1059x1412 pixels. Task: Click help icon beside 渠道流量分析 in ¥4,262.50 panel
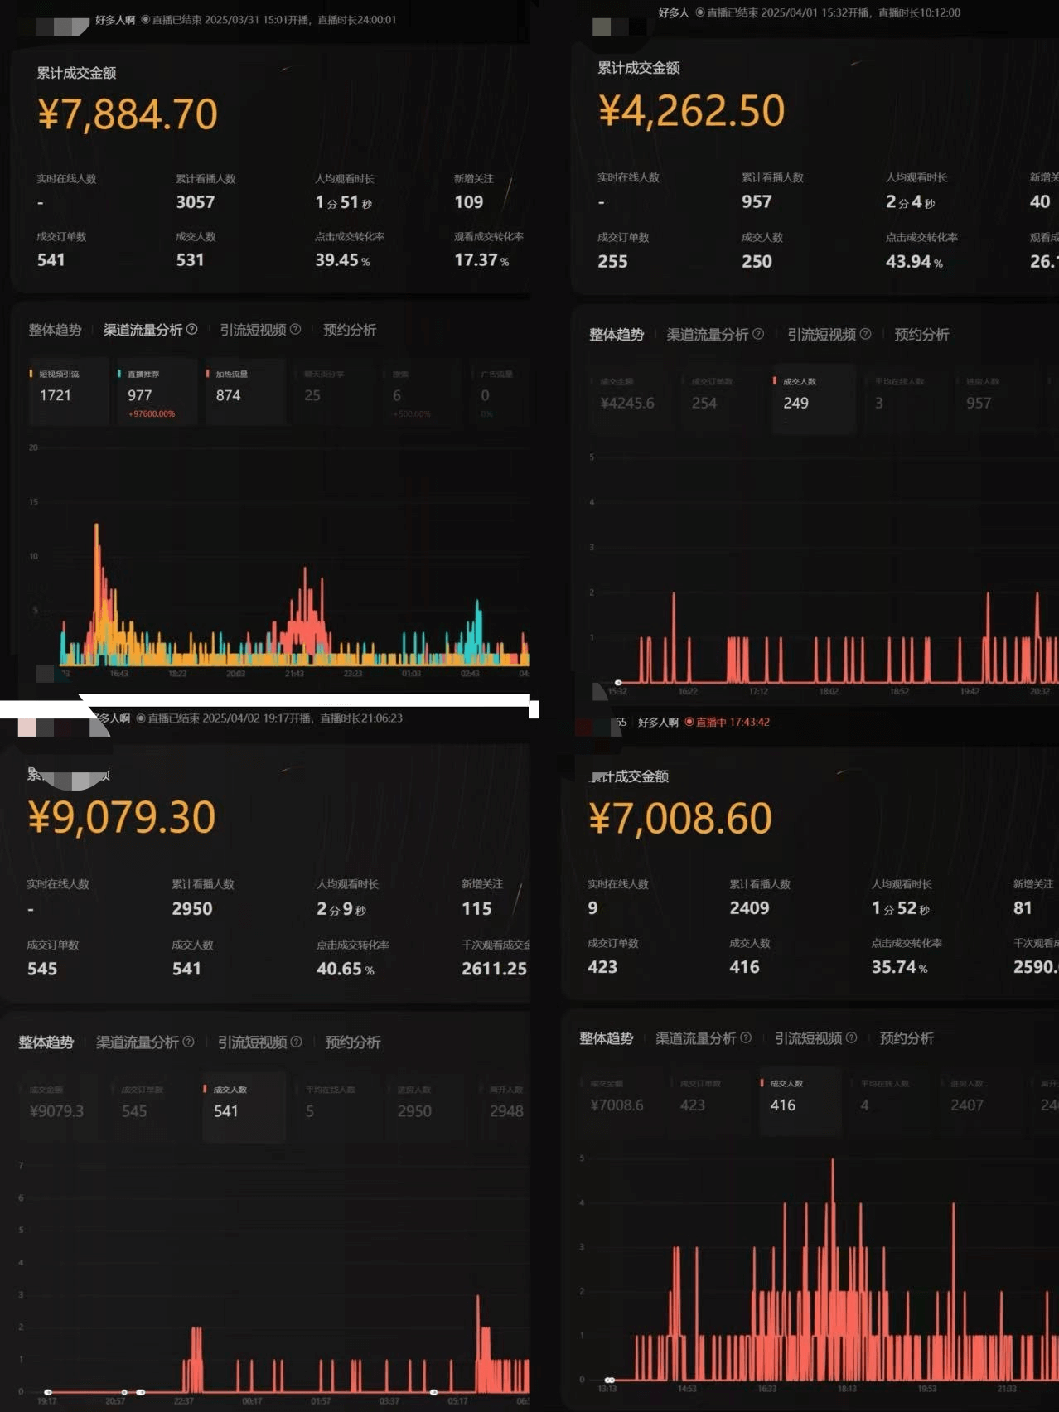[758, 334]
